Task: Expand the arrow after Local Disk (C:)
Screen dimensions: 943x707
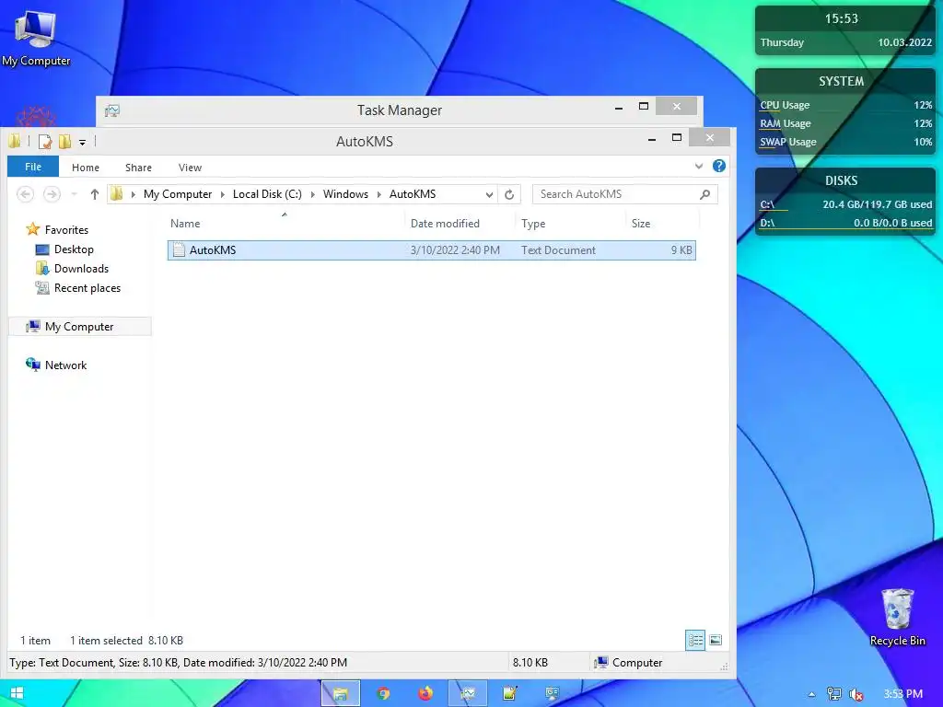Action: coord(313,194)
